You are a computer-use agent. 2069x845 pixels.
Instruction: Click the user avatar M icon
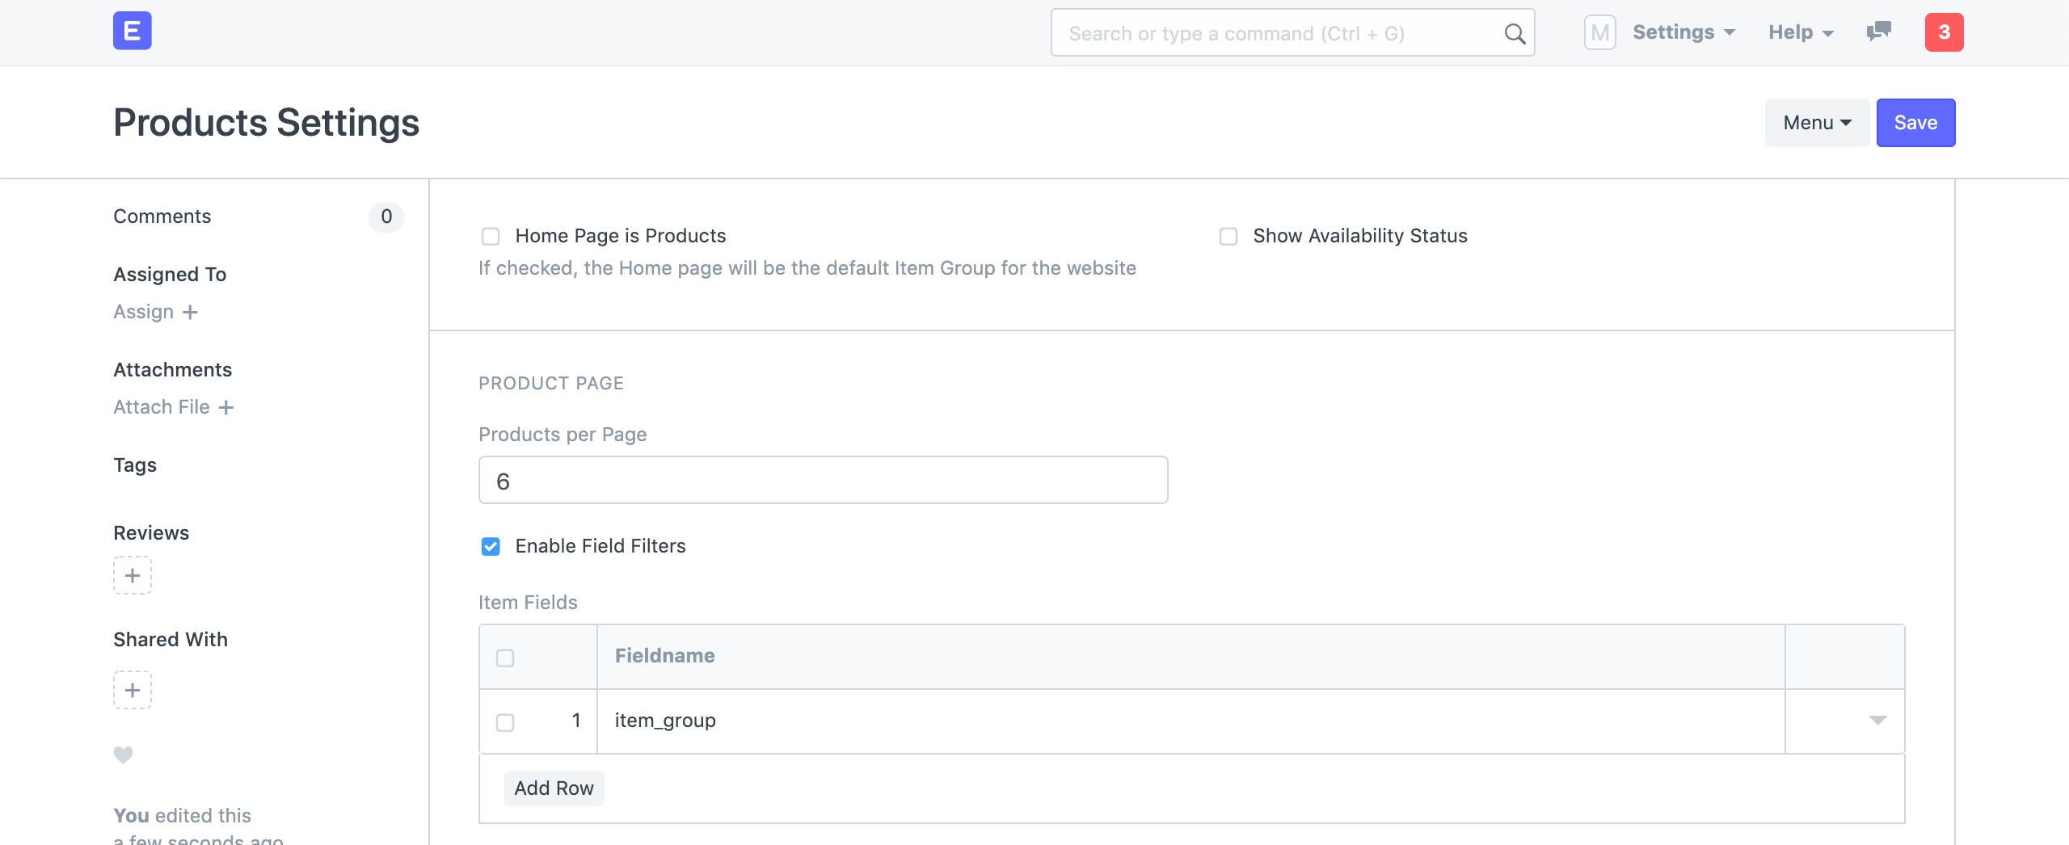[x=1599, y=32]
